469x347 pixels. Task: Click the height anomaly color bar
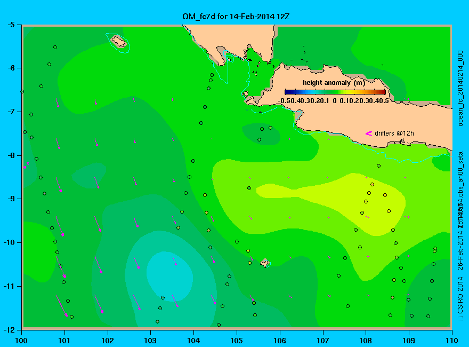[x=335, y=92]
